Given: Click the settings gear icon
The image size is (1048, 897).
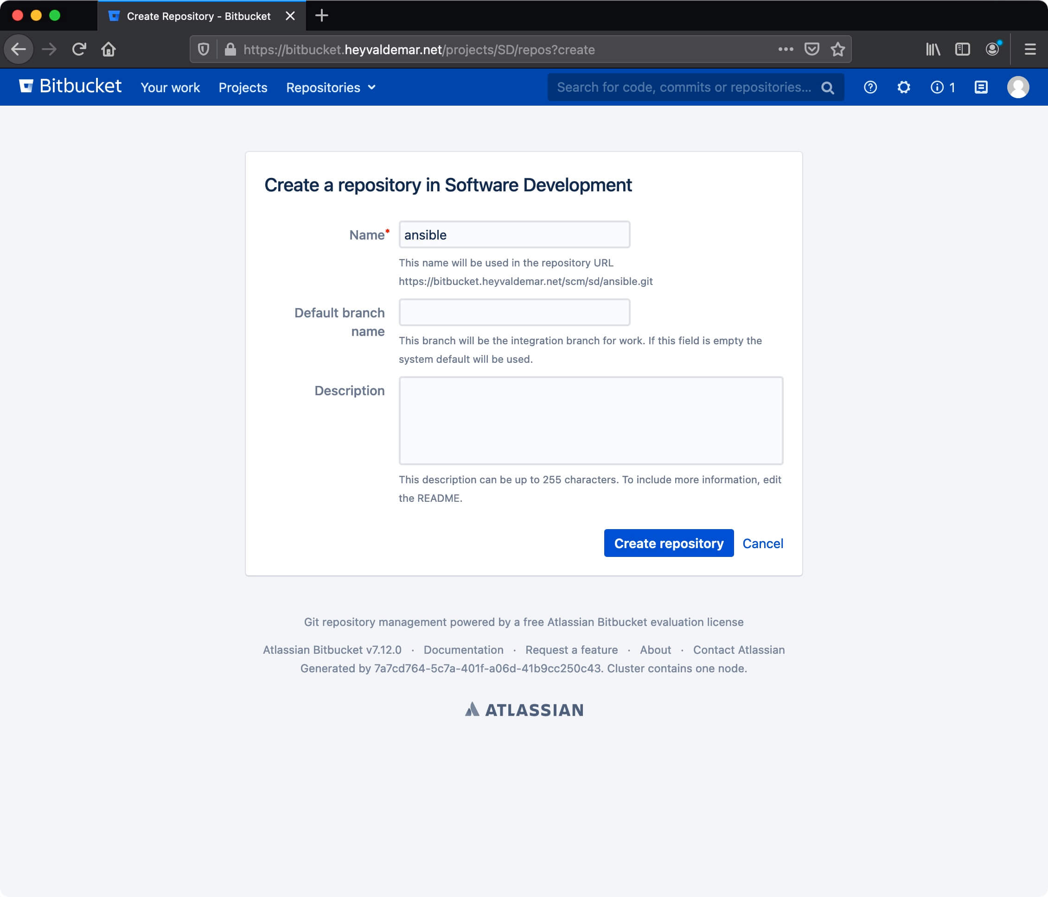Looking at the screenshot, I should click(x=904, y=86).
